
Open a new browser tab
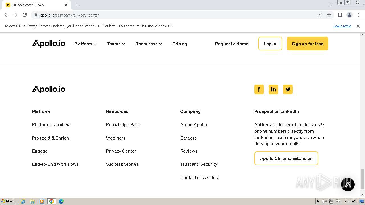click(x=77, y=5)
